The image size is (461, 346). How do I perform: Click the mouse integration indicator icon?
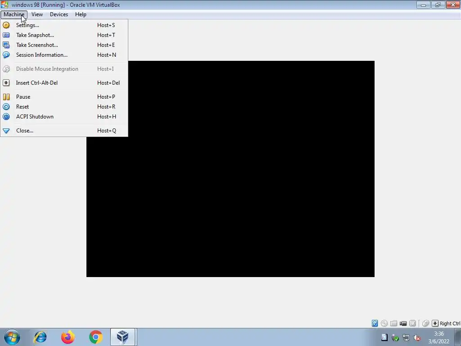click(425, 323)
